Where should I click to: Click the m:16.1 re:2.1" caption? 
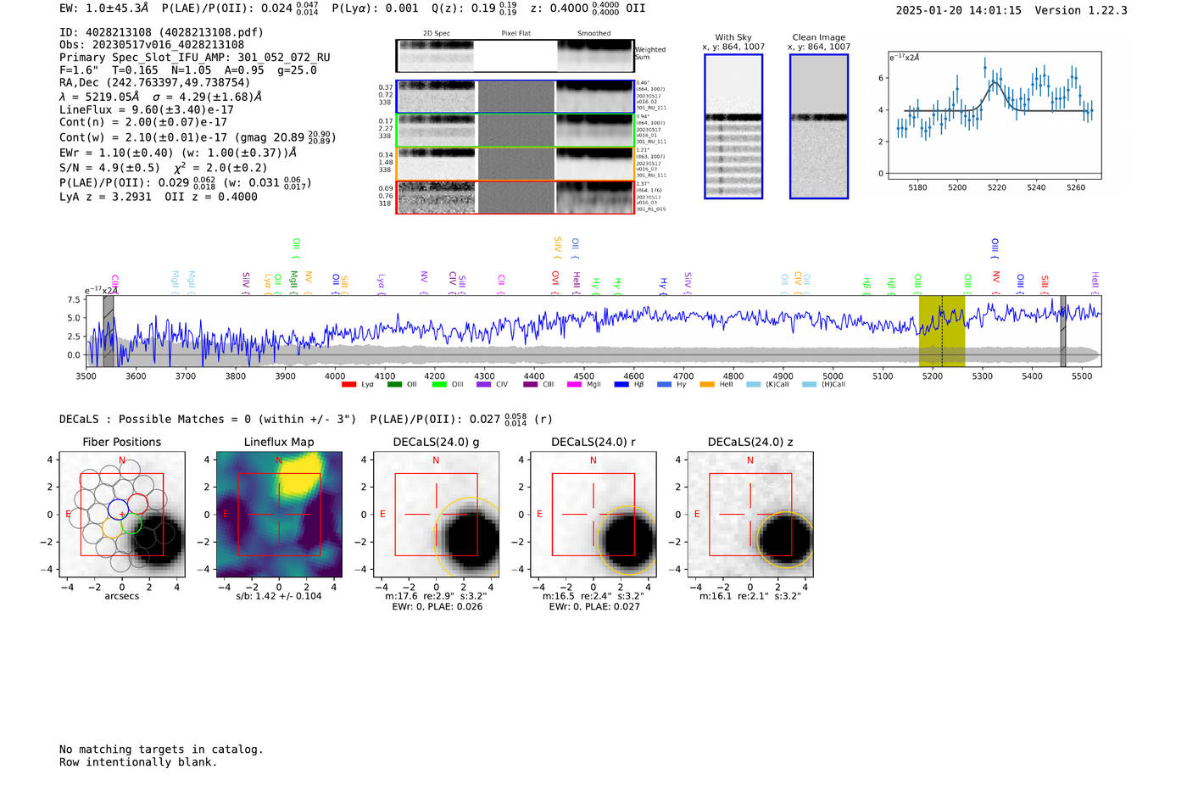(x=750, y=596)
